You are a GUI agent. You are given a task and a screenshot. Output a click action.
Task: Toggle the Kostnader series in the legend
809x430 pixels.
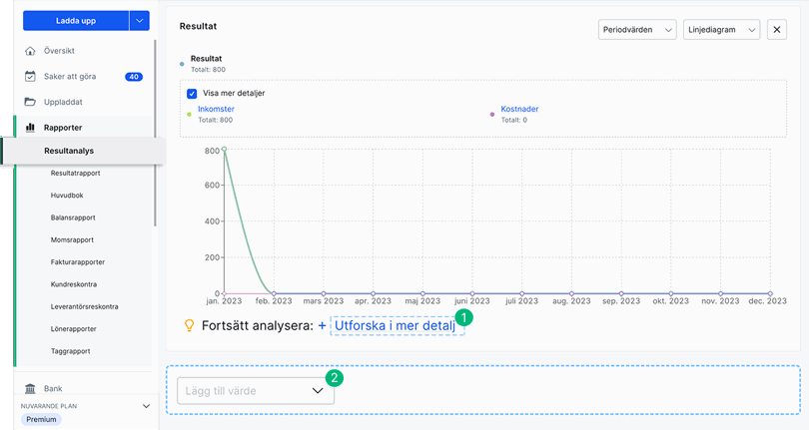(519, 109)
